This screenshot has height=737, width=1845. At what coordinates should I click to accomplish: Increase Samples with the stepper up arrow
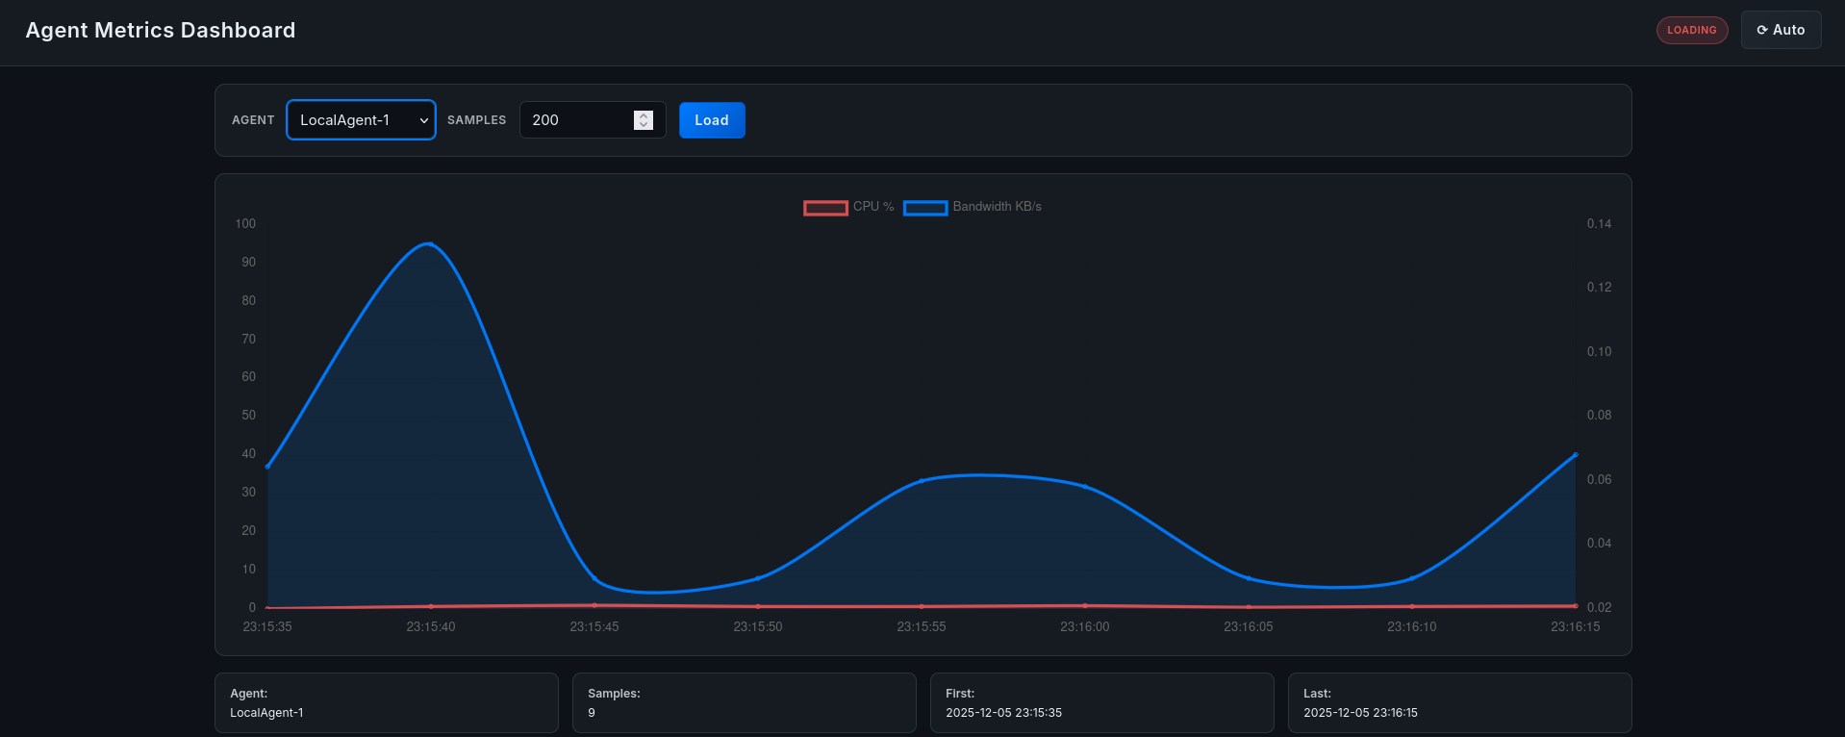tap(644, 115)
